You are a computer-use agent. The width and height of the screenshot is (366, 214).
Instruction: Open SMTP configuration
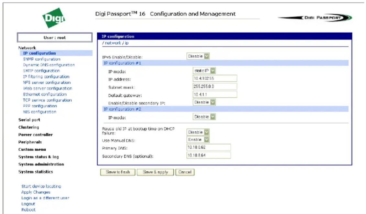41,71
